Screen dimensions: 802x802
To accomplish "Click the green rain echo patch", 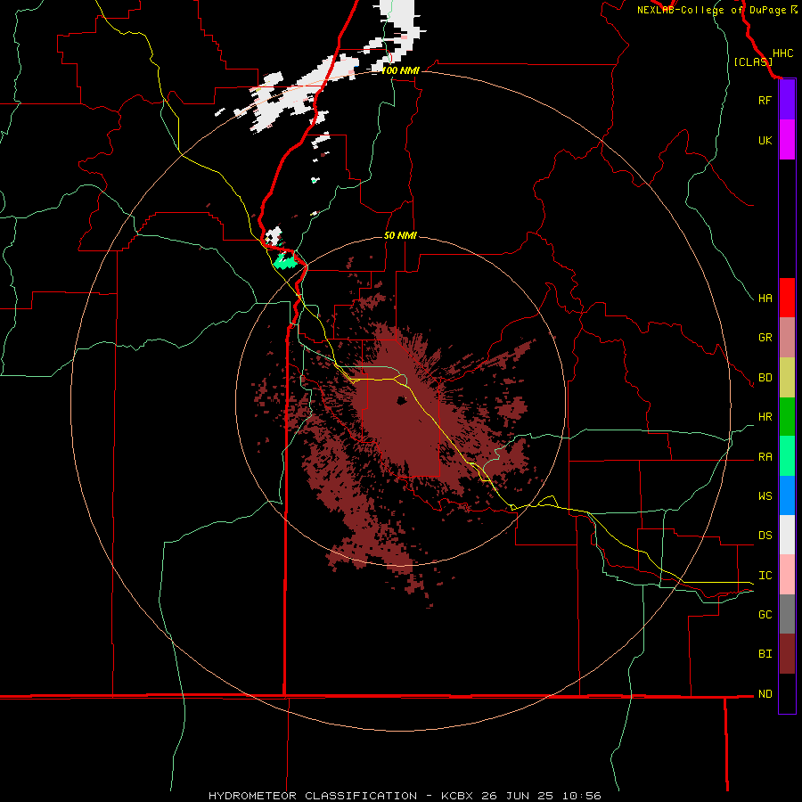I will coord(285,261).
